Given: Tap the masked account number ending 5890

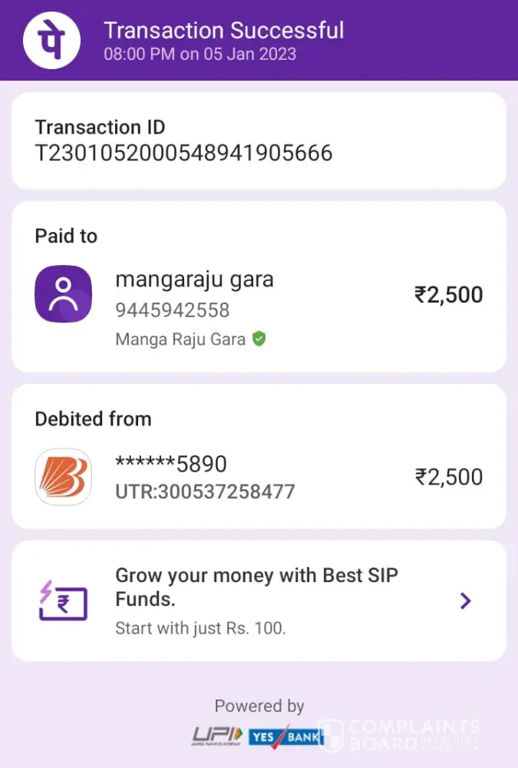Looking at the screenshot, I should point(170,464).
